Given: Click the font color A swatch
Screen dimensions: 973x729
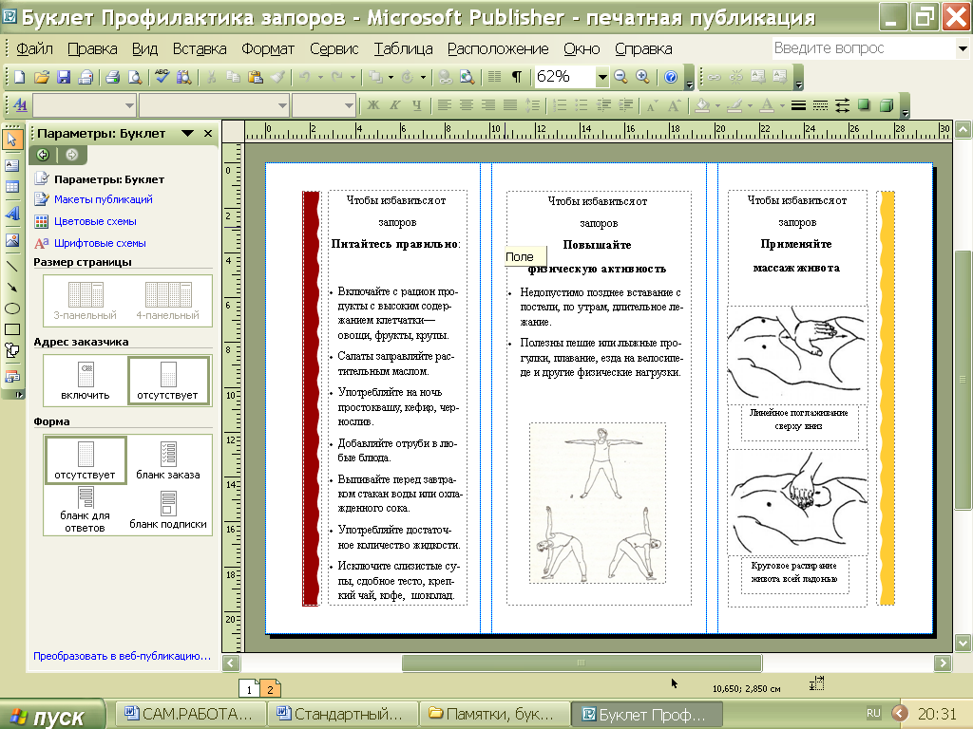Looking at the screenshot, I should (x=767, y=105).
